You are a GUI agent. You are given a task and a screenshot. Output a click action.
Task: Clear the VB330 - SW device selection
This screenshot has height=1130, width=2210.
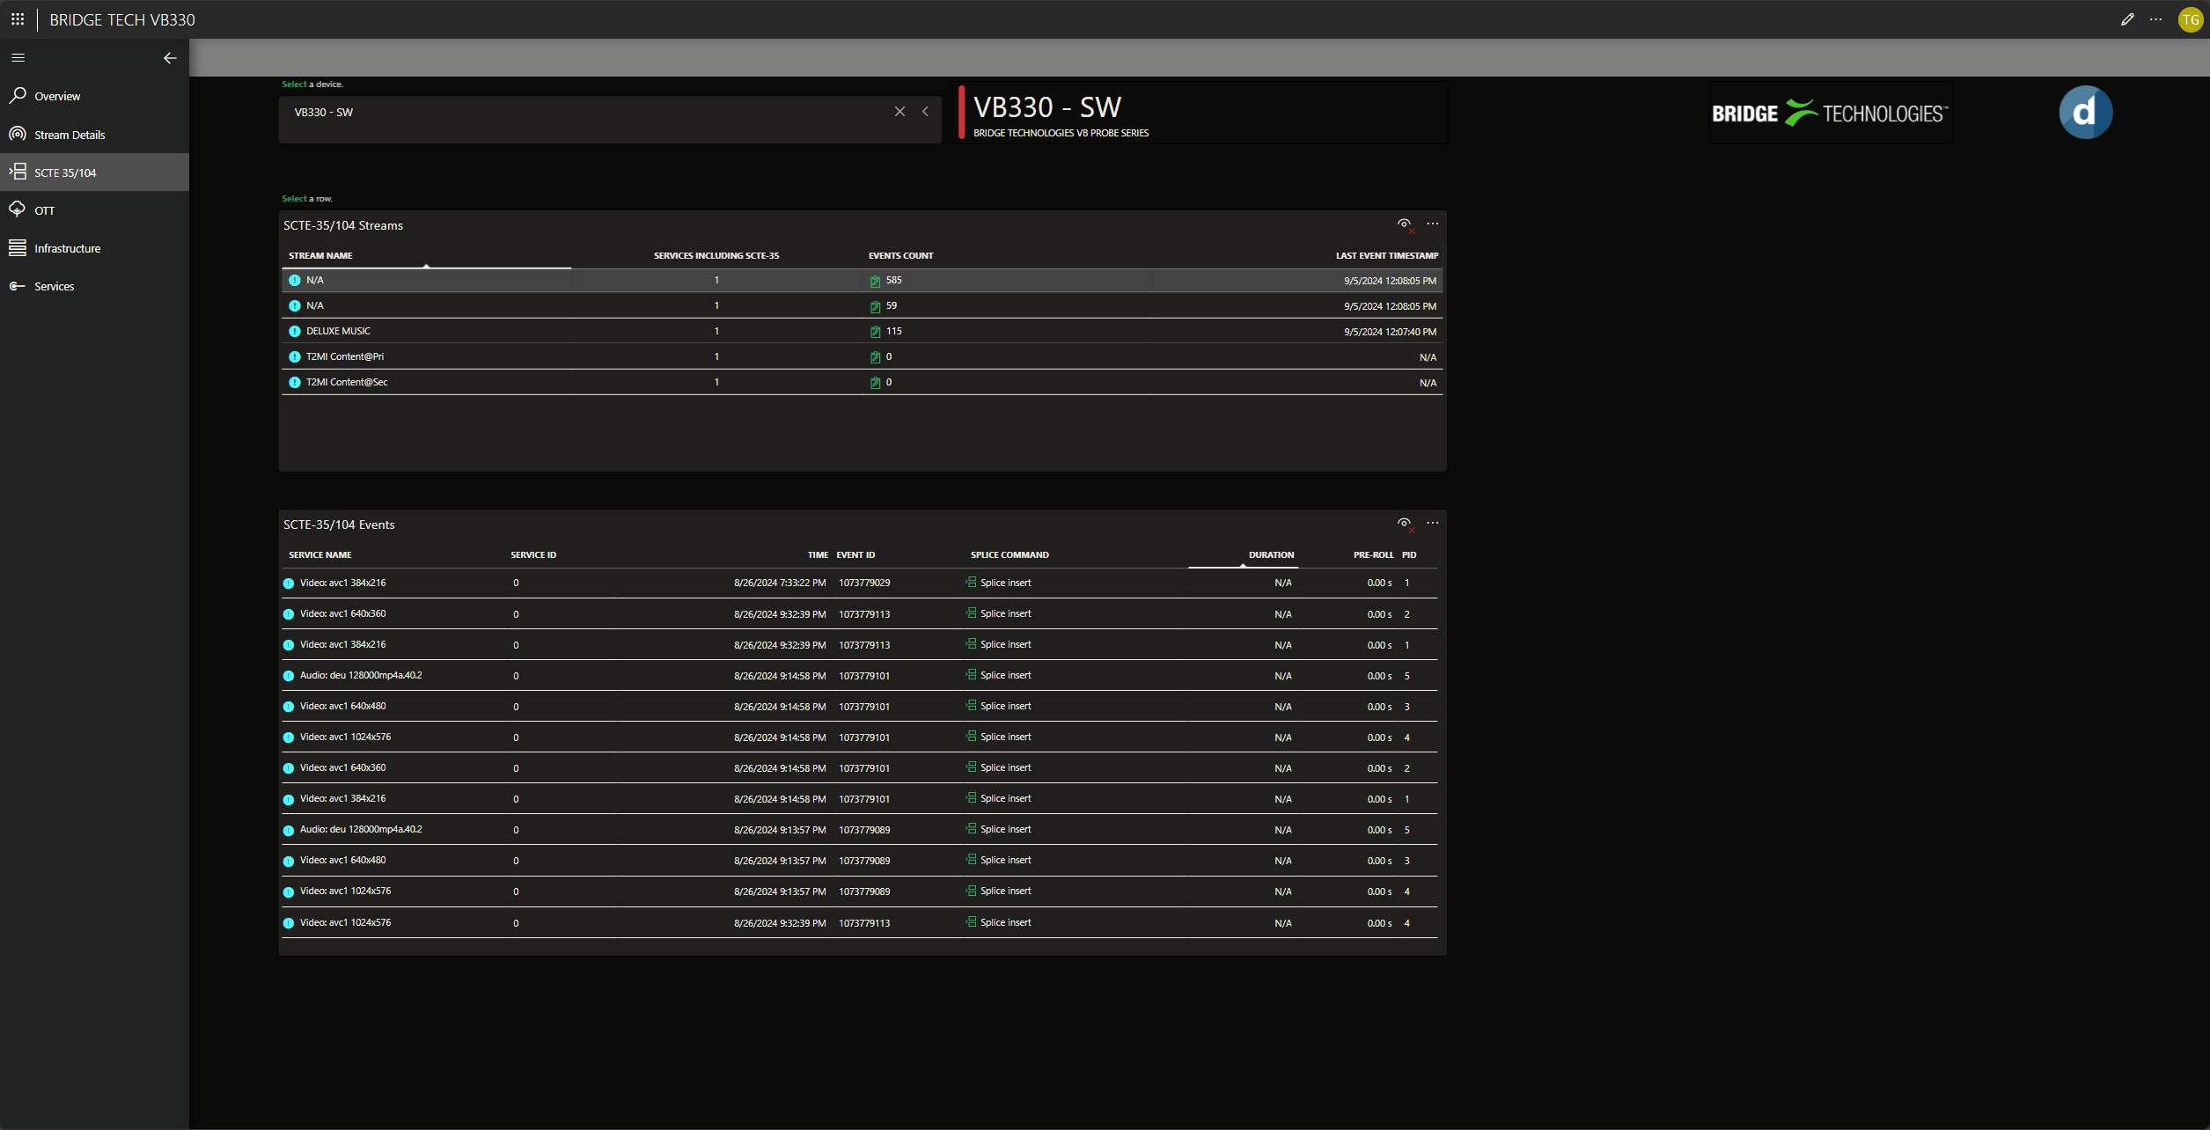tap(899, 112)
